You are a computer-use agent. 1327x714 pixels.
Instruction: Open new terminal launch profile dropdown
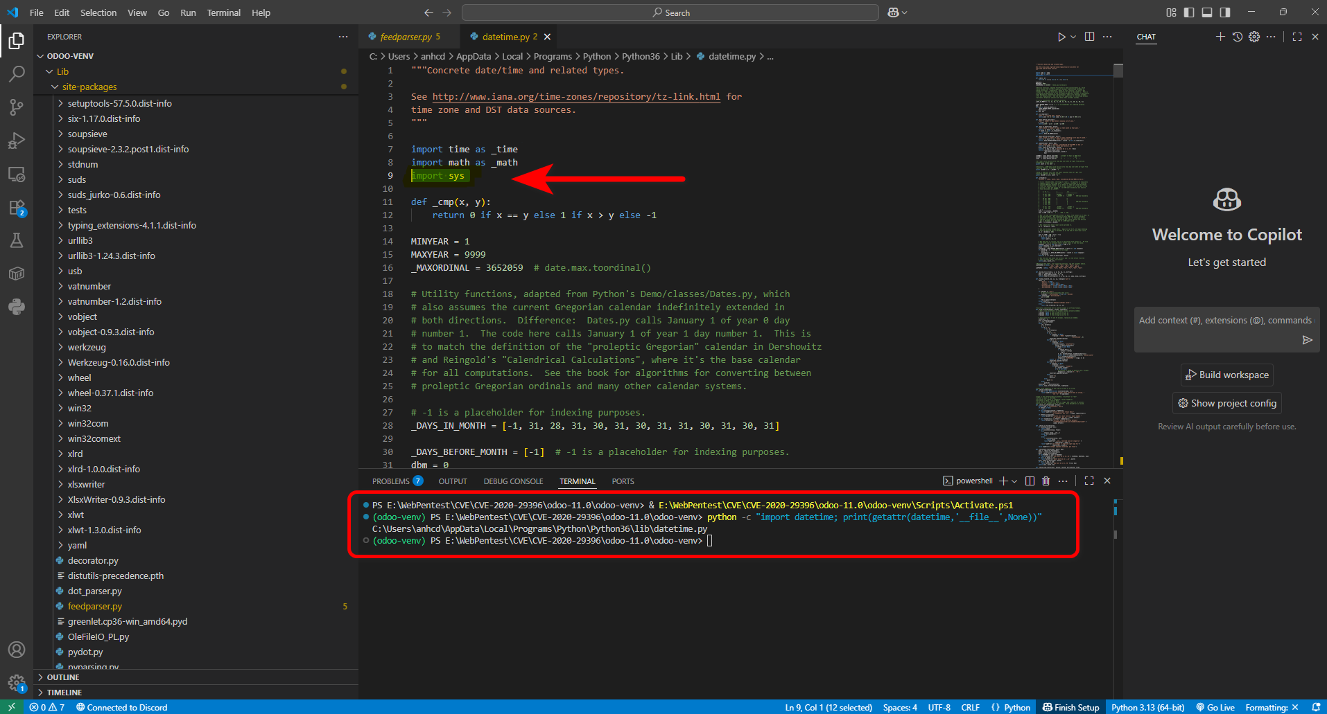pyautogui.click(x=1015, y=481)
